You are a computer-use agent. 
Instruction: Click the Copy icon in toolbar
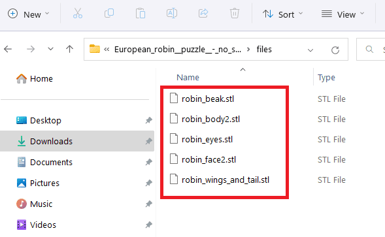click(x=109, y=13)
